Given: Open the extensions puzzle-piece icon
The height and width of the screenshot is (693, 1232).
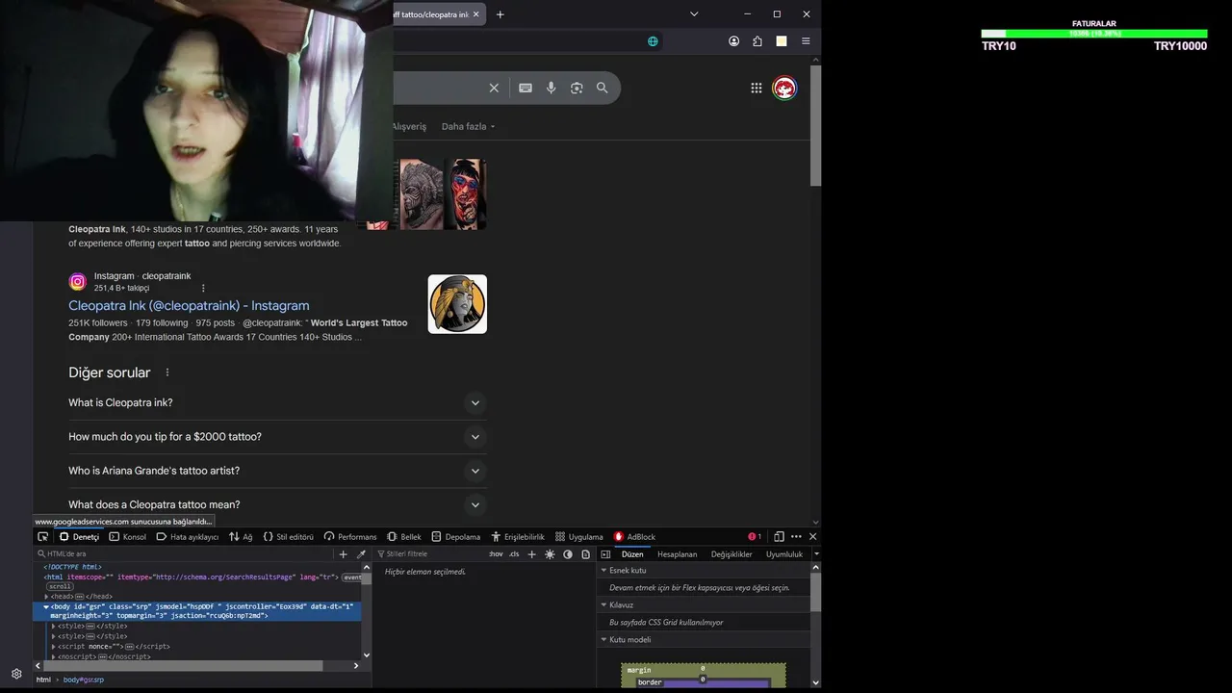Looking at the screenshot, I should pos(757,41).
